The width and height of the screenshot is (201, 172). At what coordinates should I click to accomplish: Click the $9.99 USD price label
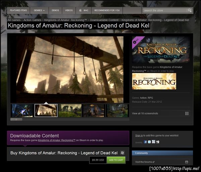(98, 160)
